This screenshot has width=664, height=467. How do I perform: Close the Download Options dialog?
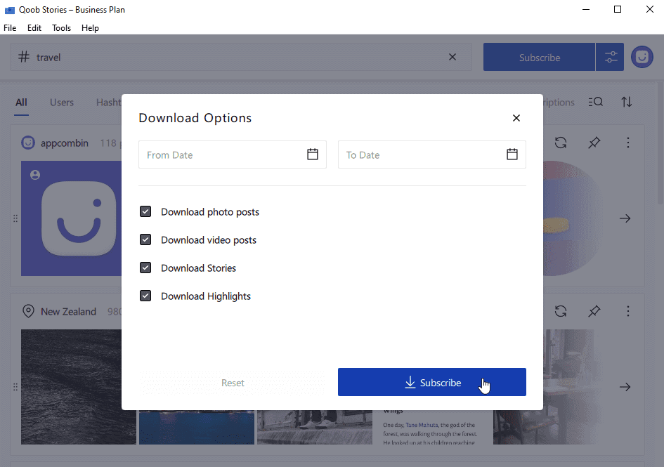tap(516, 118)
